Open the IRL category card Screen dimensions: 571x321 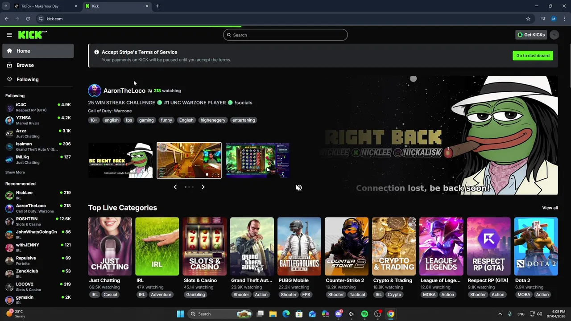tap(157, 247)
